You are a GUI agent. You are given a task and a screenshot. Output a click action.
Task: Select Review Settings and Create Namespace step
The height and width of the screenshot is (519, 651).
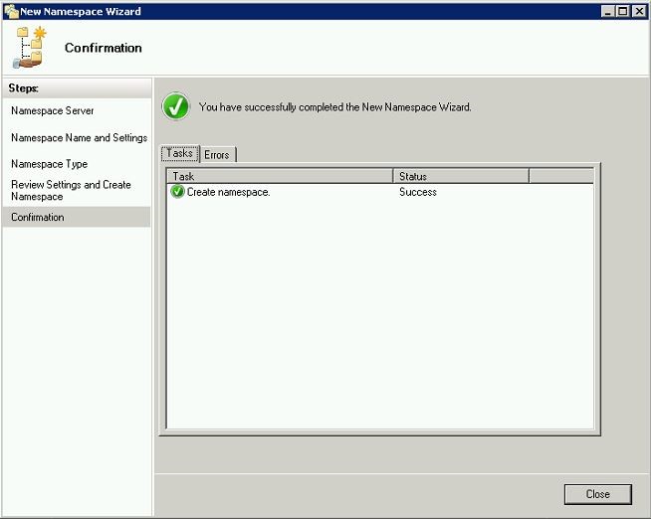pyautogui.click(x=71, y=190)
